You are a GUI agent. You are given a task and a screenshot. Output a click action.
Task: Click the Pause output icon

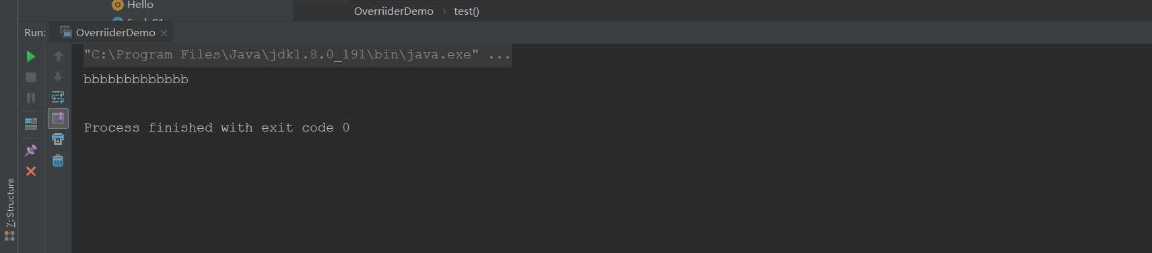(31, 98)
